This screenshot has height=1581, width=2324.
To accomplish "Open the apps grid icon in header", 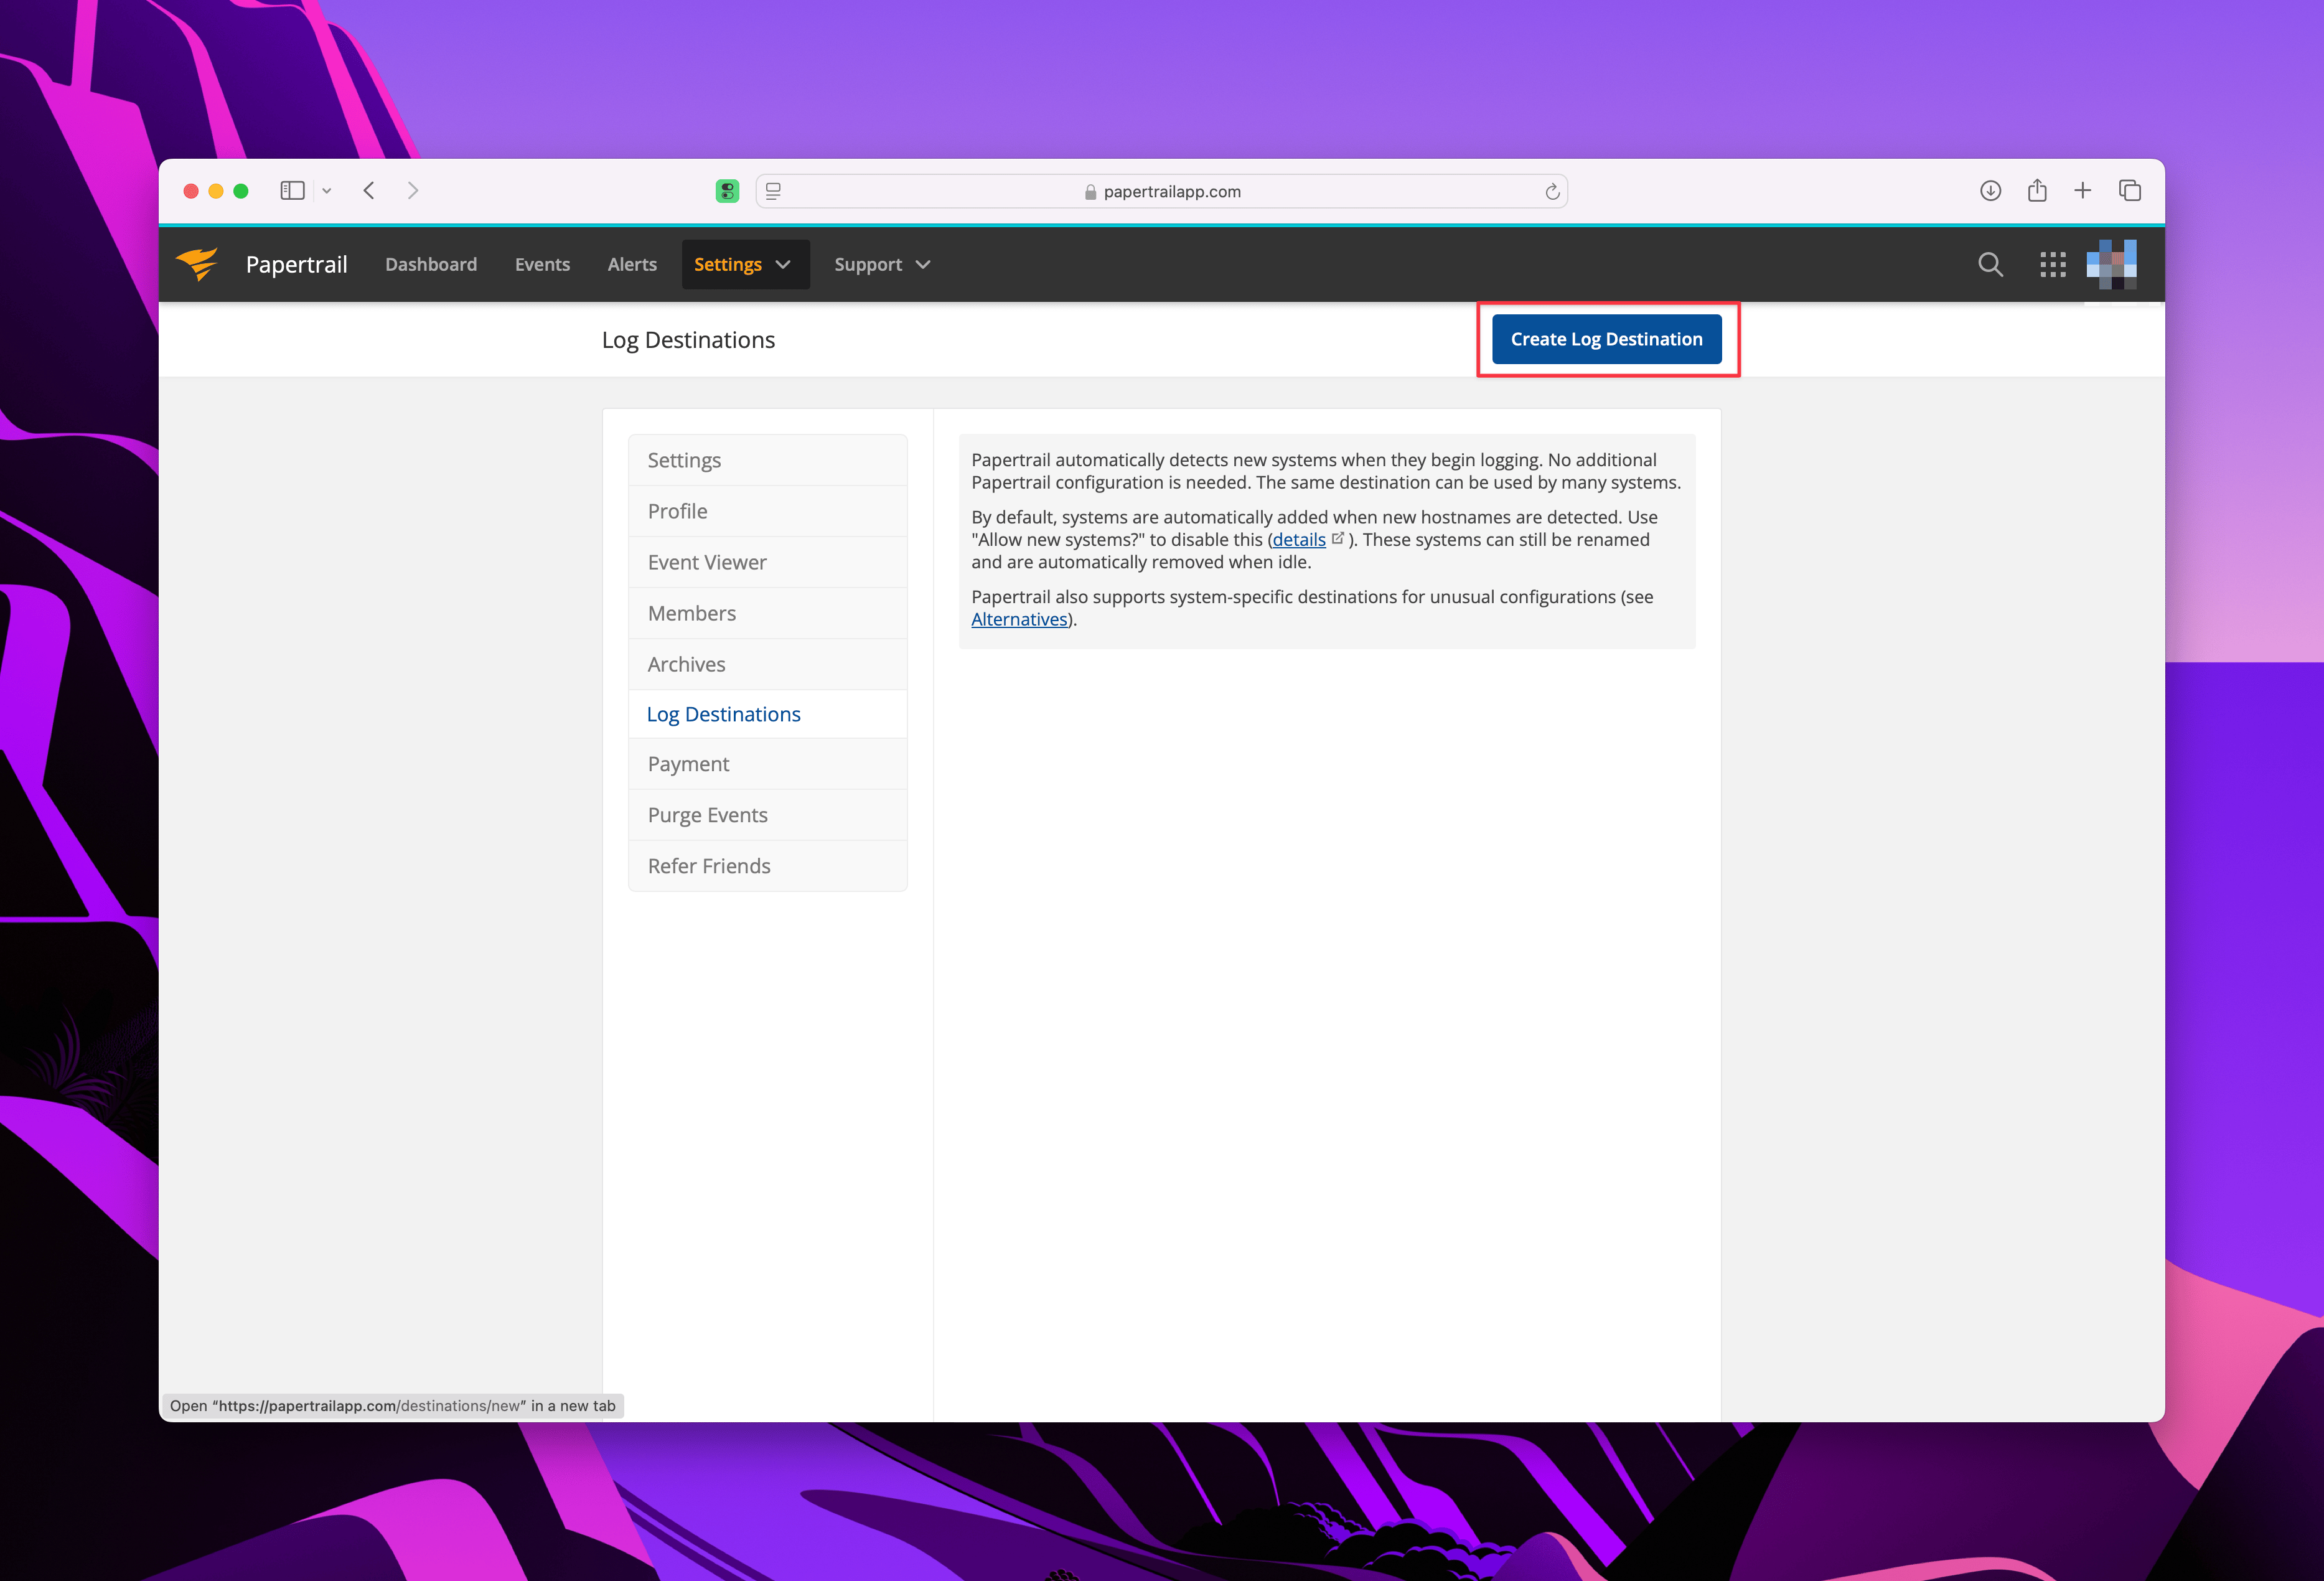I will 2052,264.
